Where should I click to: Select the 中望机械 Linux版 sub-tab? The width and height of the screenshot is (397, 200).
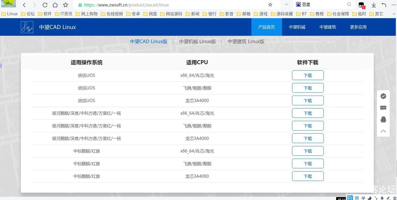pos(197,42)
